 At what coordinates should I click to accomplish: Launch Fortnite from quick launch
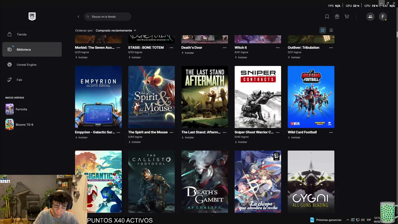pos(21,109)
